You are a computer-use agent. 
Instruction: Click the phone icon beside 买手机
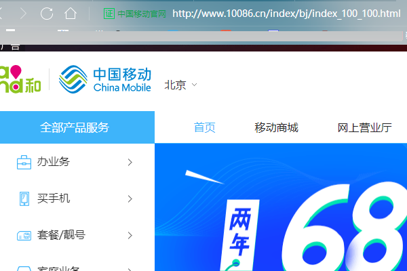[24, 199]
